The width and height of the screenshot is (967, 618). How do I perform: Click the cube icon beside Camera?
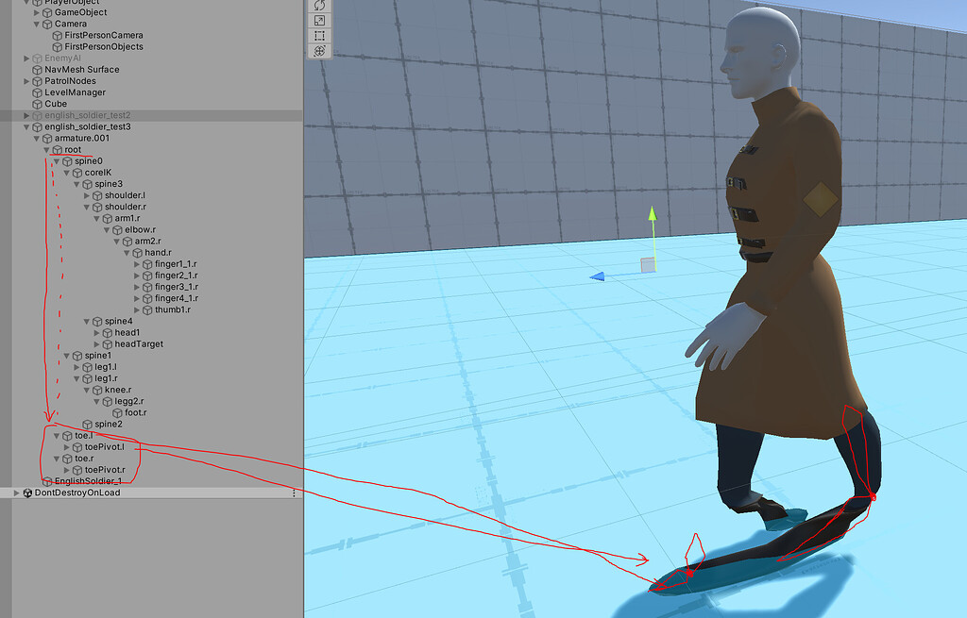pyautogui.click(x=47, y=24)
